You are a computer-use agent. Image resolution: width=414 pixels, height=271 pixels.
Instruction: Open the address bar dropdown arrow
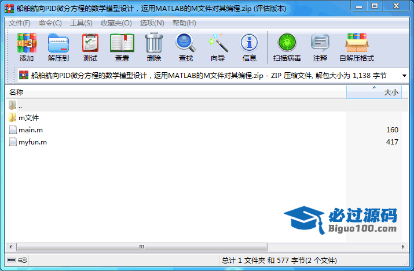point(404,76)
